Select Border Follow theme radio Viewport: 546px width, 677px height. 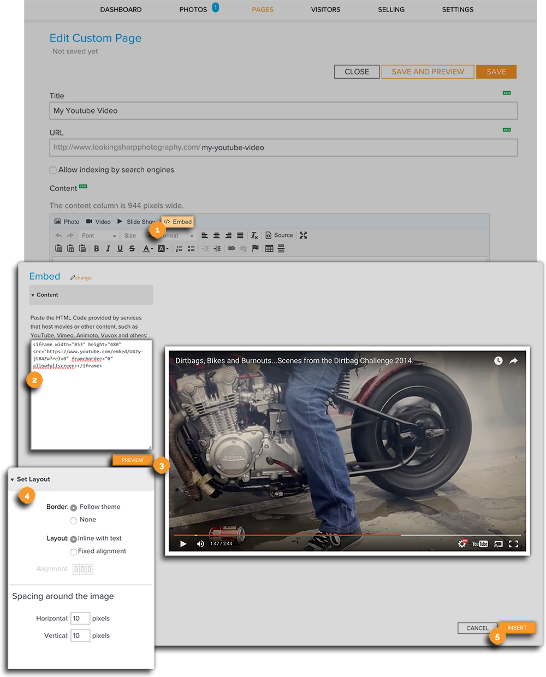point(74,508)
